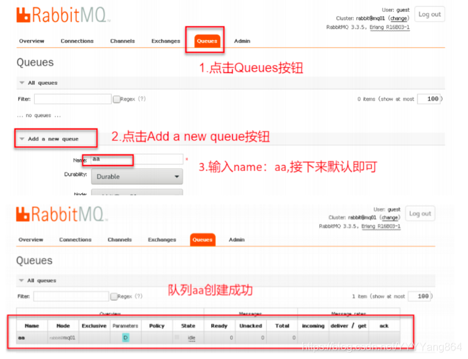Click show-at-most 100 field in bottom screenshot
Image resolution: width=468 pixels, height=359 pixels.
[419, 297]
